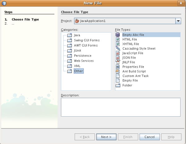
Task: Click the Swing GUI Forms folder icon
Action: [x=69, y=40]
